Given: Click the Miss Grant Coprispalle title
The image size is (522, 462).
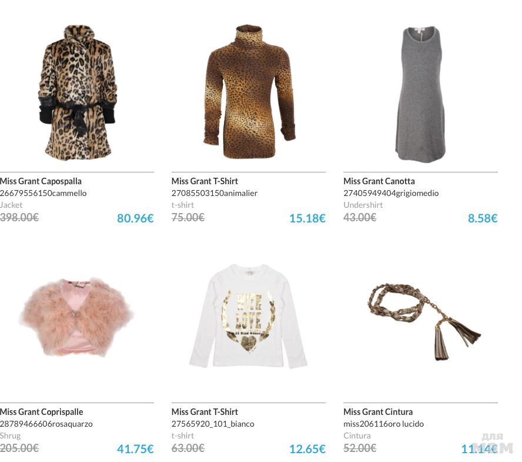Looking at the screenshot, I should tap(41, 411).
